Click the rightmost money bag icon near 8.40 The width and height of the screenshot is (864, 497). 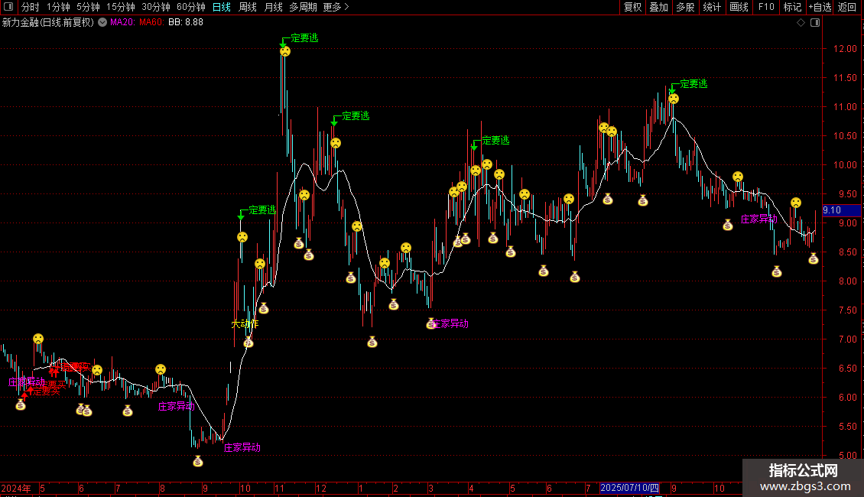pos(814,258)
